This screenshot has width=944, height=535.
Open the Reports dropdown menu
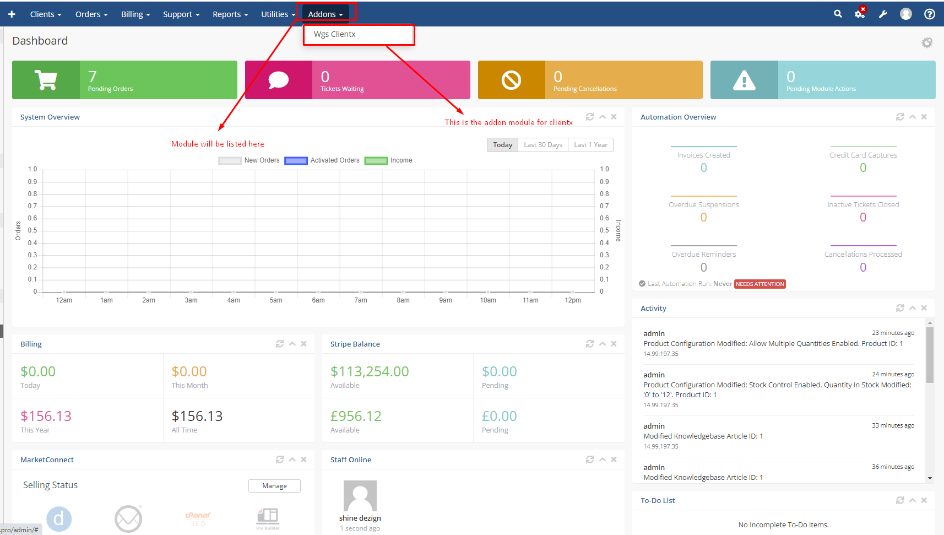point(230,14)
